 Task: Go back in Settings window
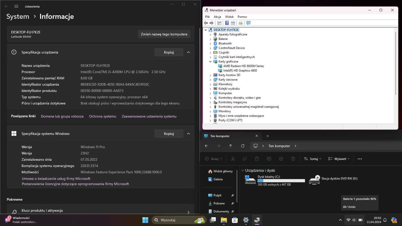[6, 6]
